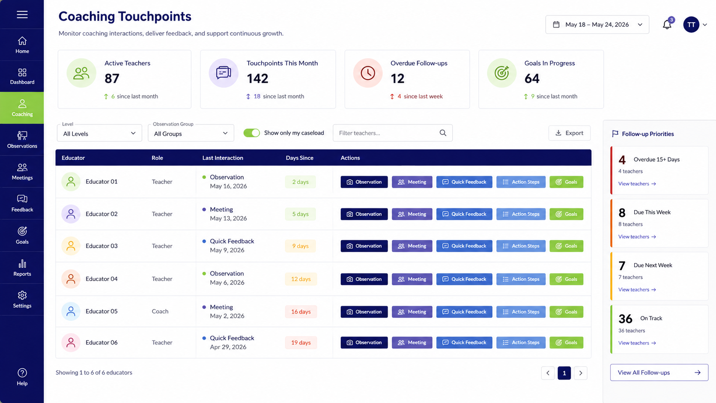Go to Goals sidebar icon

[x=22, y=236]
